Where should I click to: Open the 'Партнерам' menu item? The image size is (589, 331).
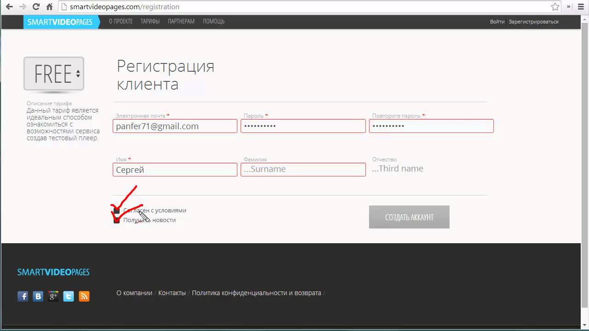(x=181, y=22)
